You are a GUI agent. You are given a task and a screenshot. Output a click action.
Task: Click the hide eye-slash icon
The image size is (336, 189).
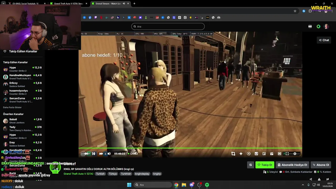point(328,179)
